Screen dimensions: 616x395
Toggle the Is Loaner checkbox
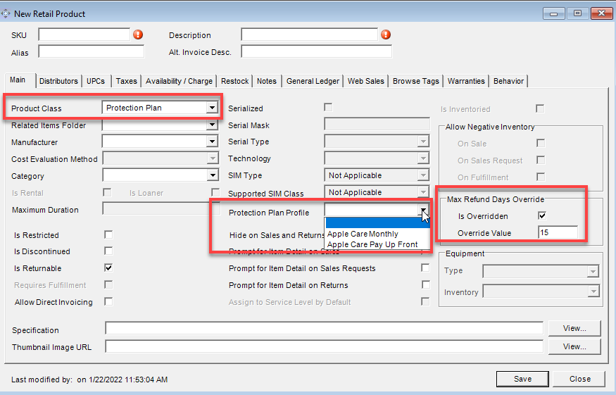(x=215, y=192)
